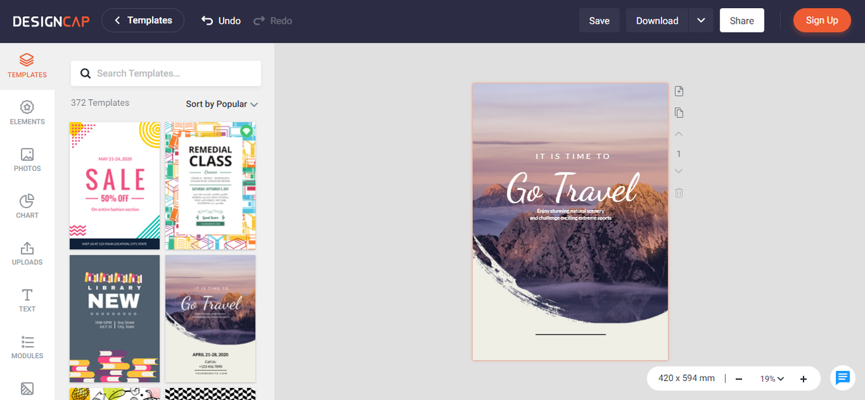Click the DesignCap logo
The height and width of the screenshot is (400, 865).
point(51,20)
